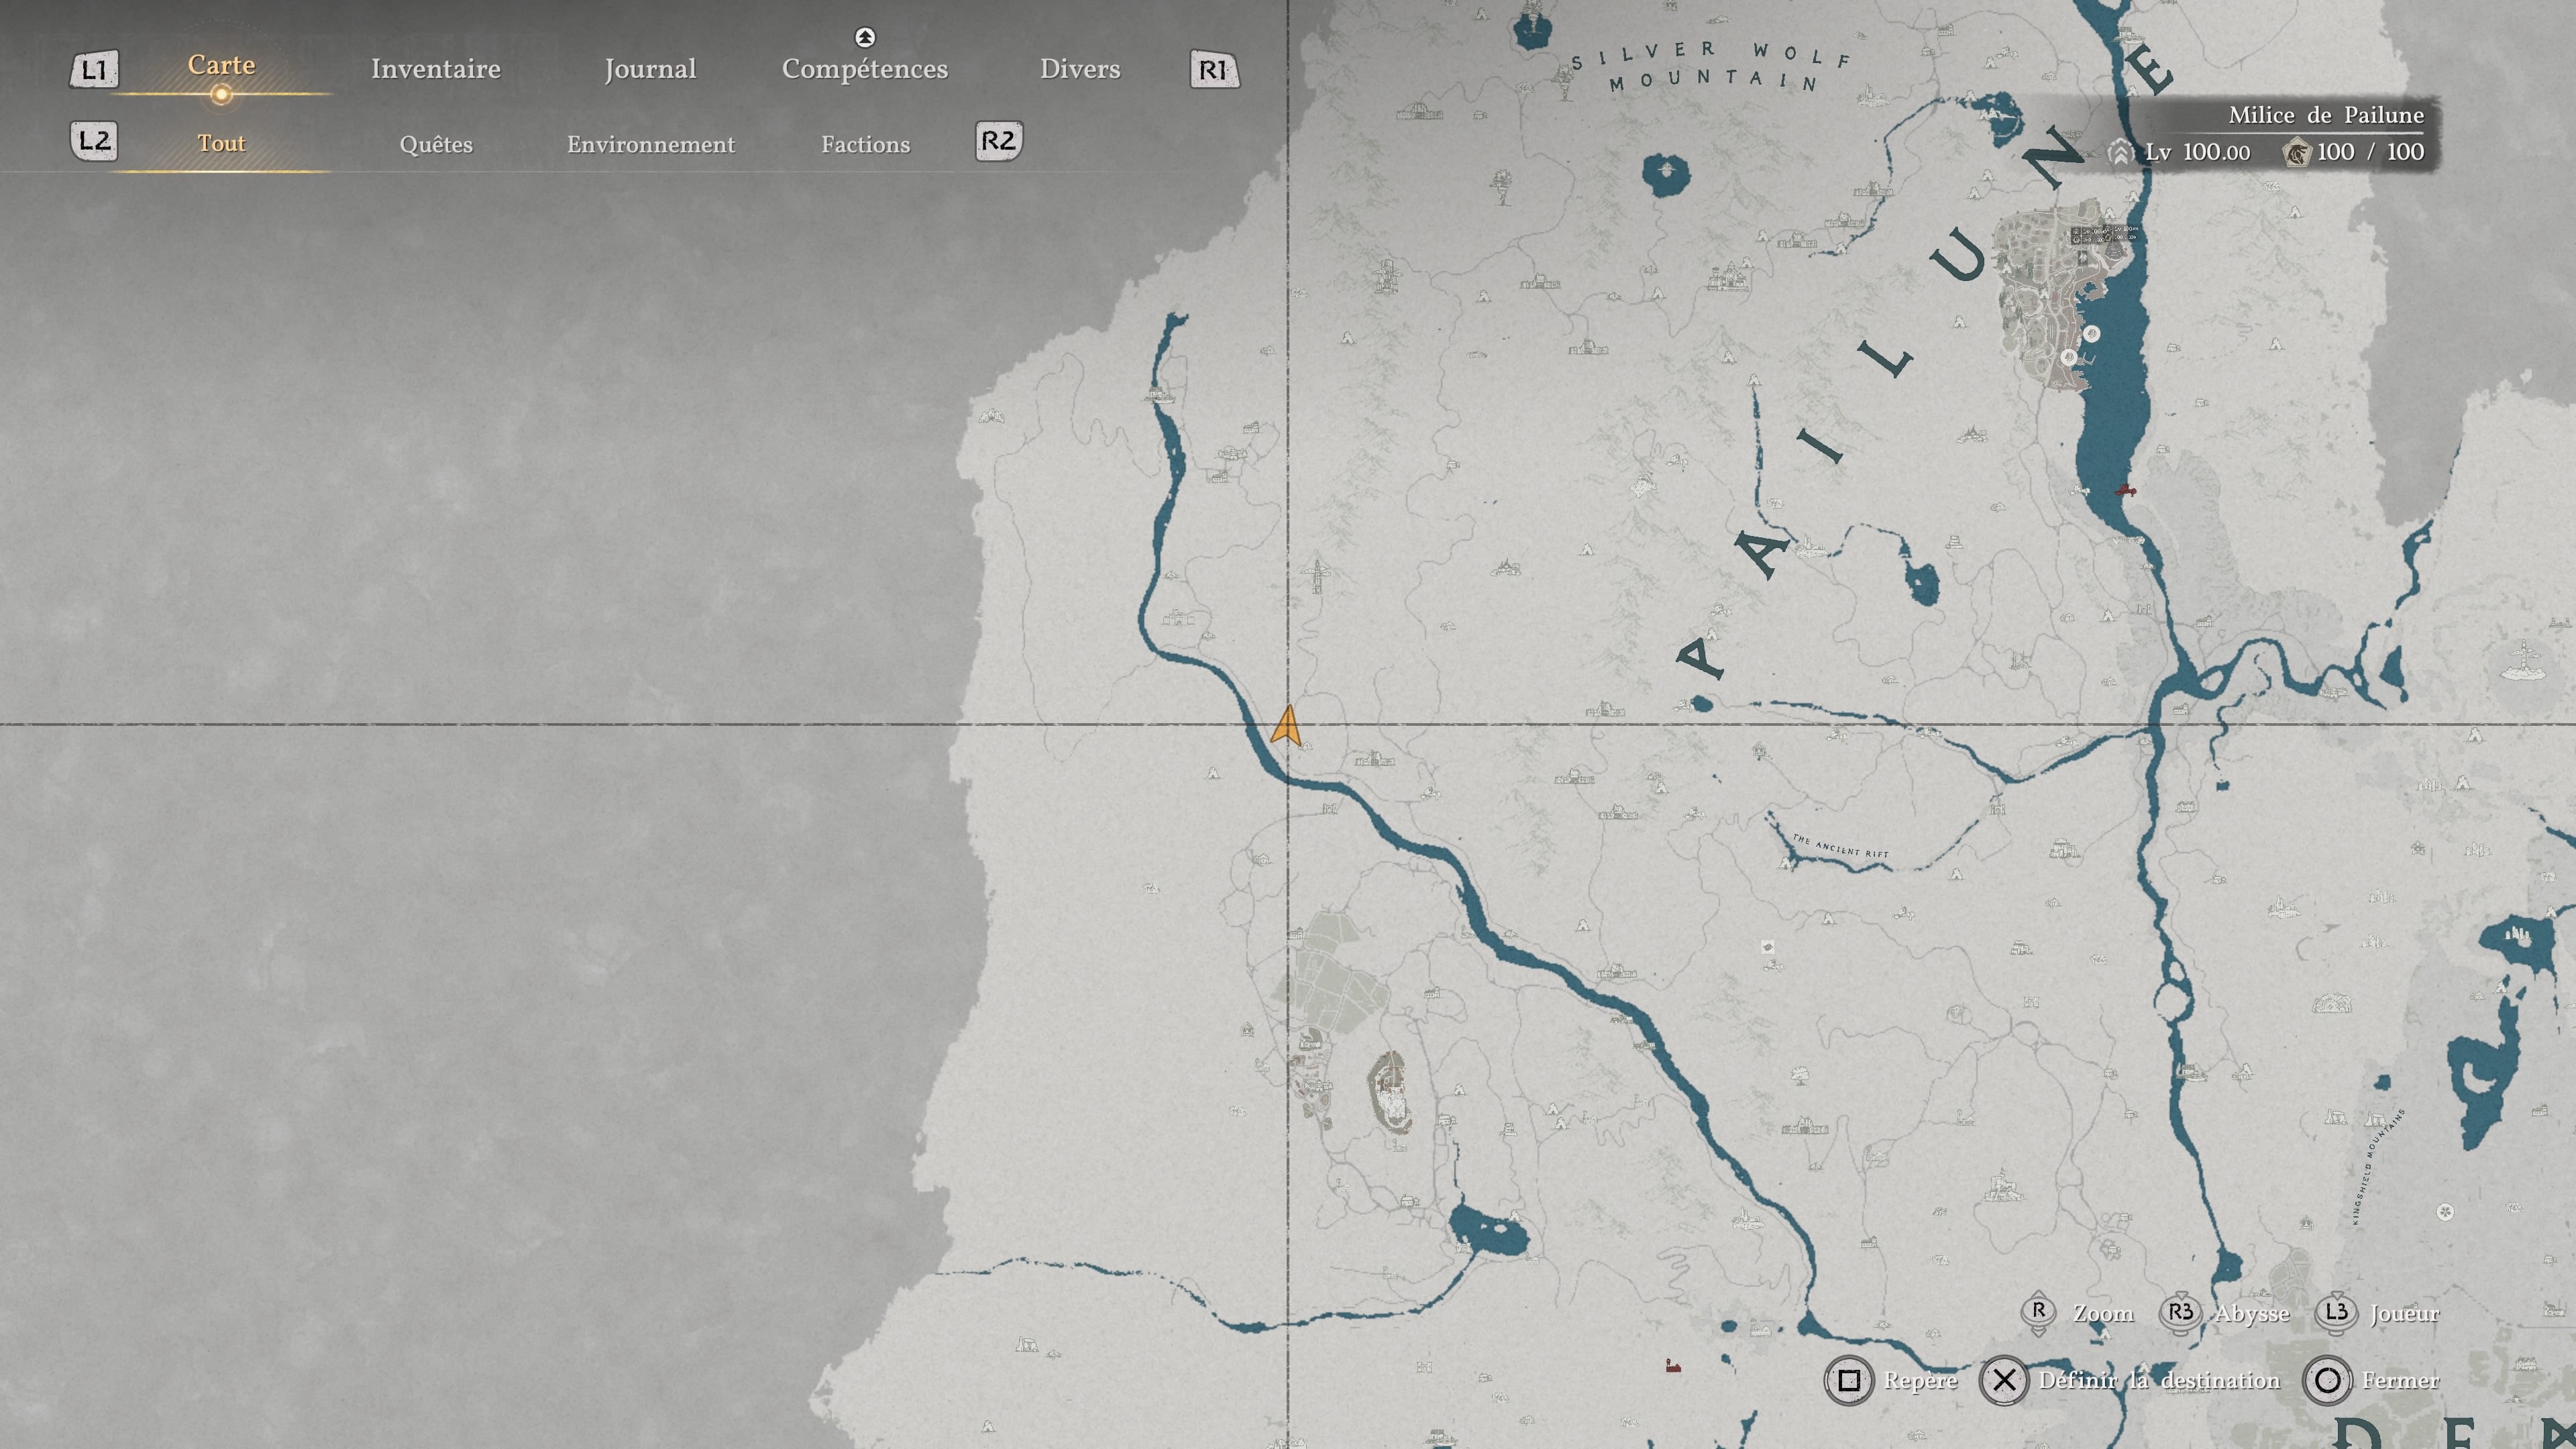2576x1449 pixels.
Task: Open the Compétences tab
Action: click(x=864, y=69)
